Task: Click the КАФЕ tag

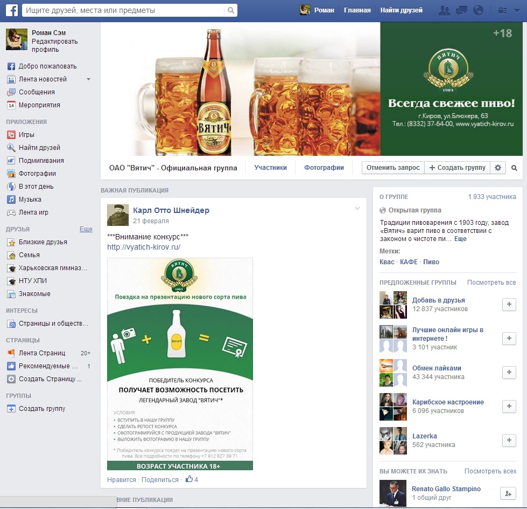Action: pyautogui.click(x=409, y=262)
